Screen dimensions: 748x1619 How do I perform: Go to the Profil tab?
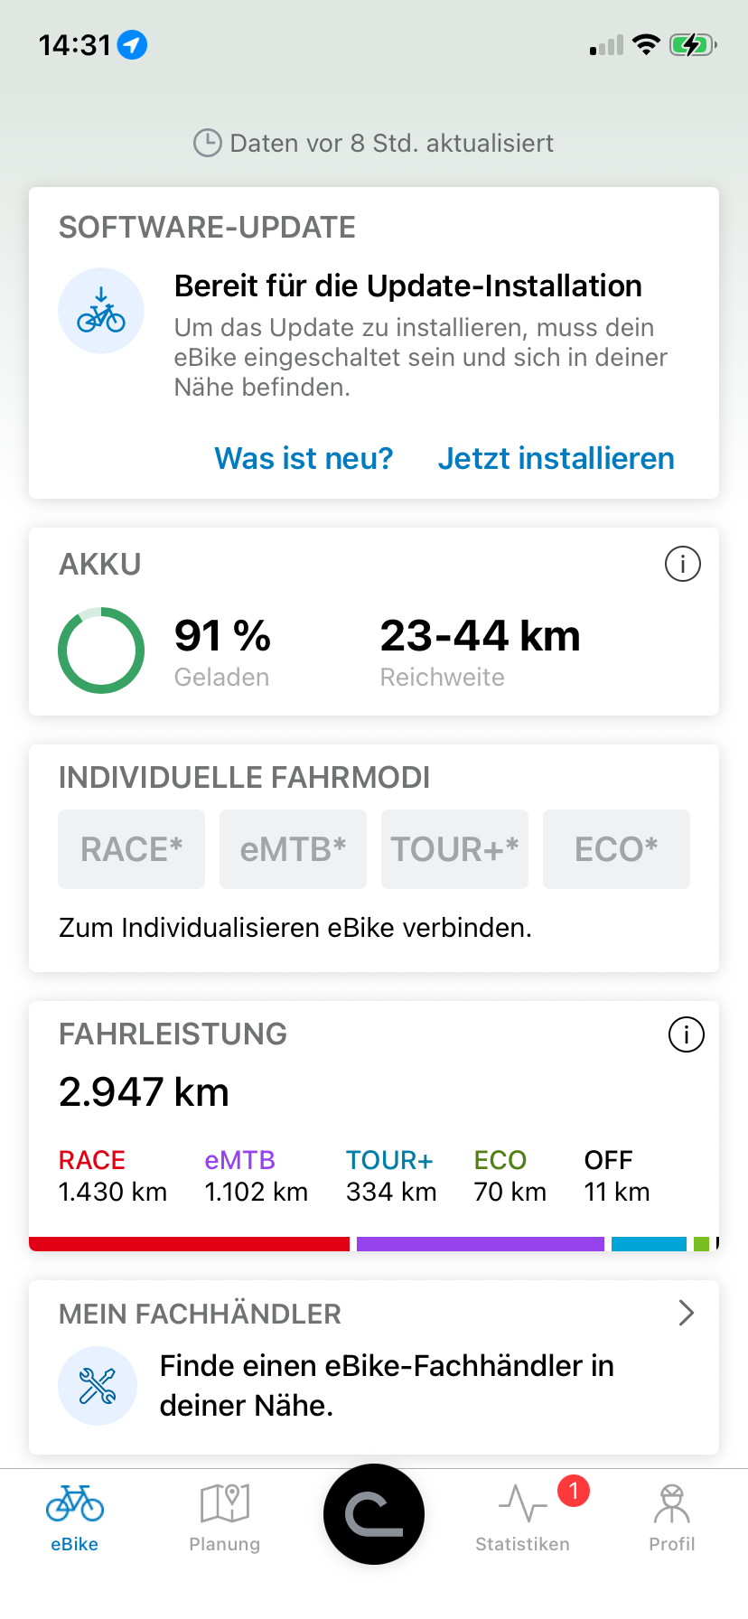(x=672, y=1518)
